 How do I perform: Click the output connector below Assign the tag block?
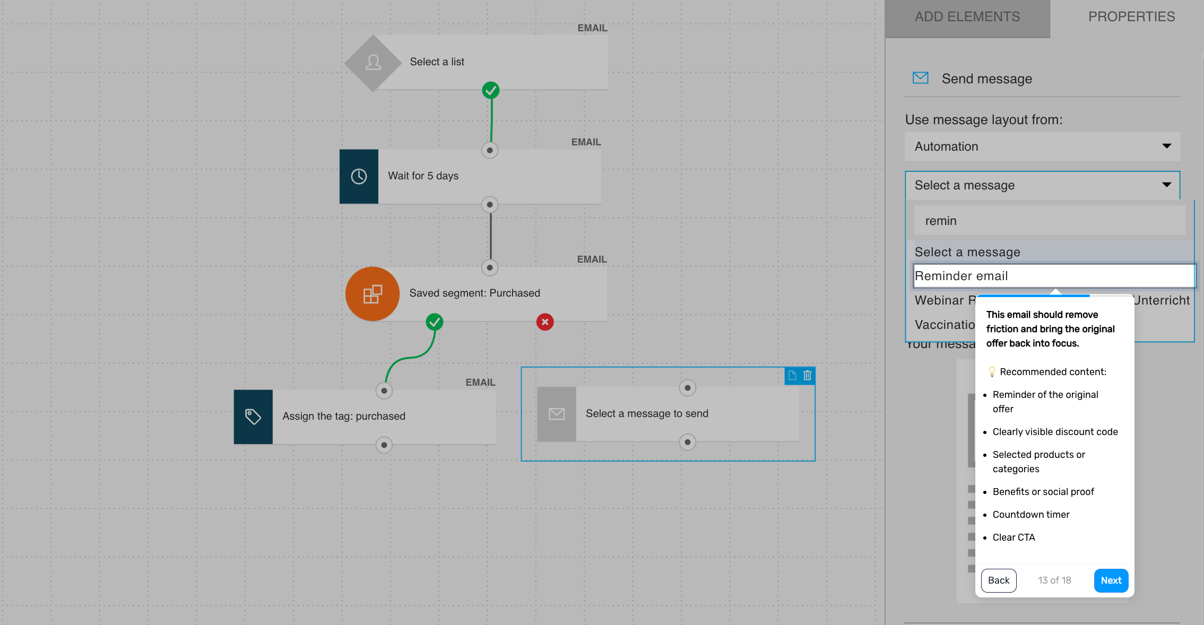coord(384,445)
